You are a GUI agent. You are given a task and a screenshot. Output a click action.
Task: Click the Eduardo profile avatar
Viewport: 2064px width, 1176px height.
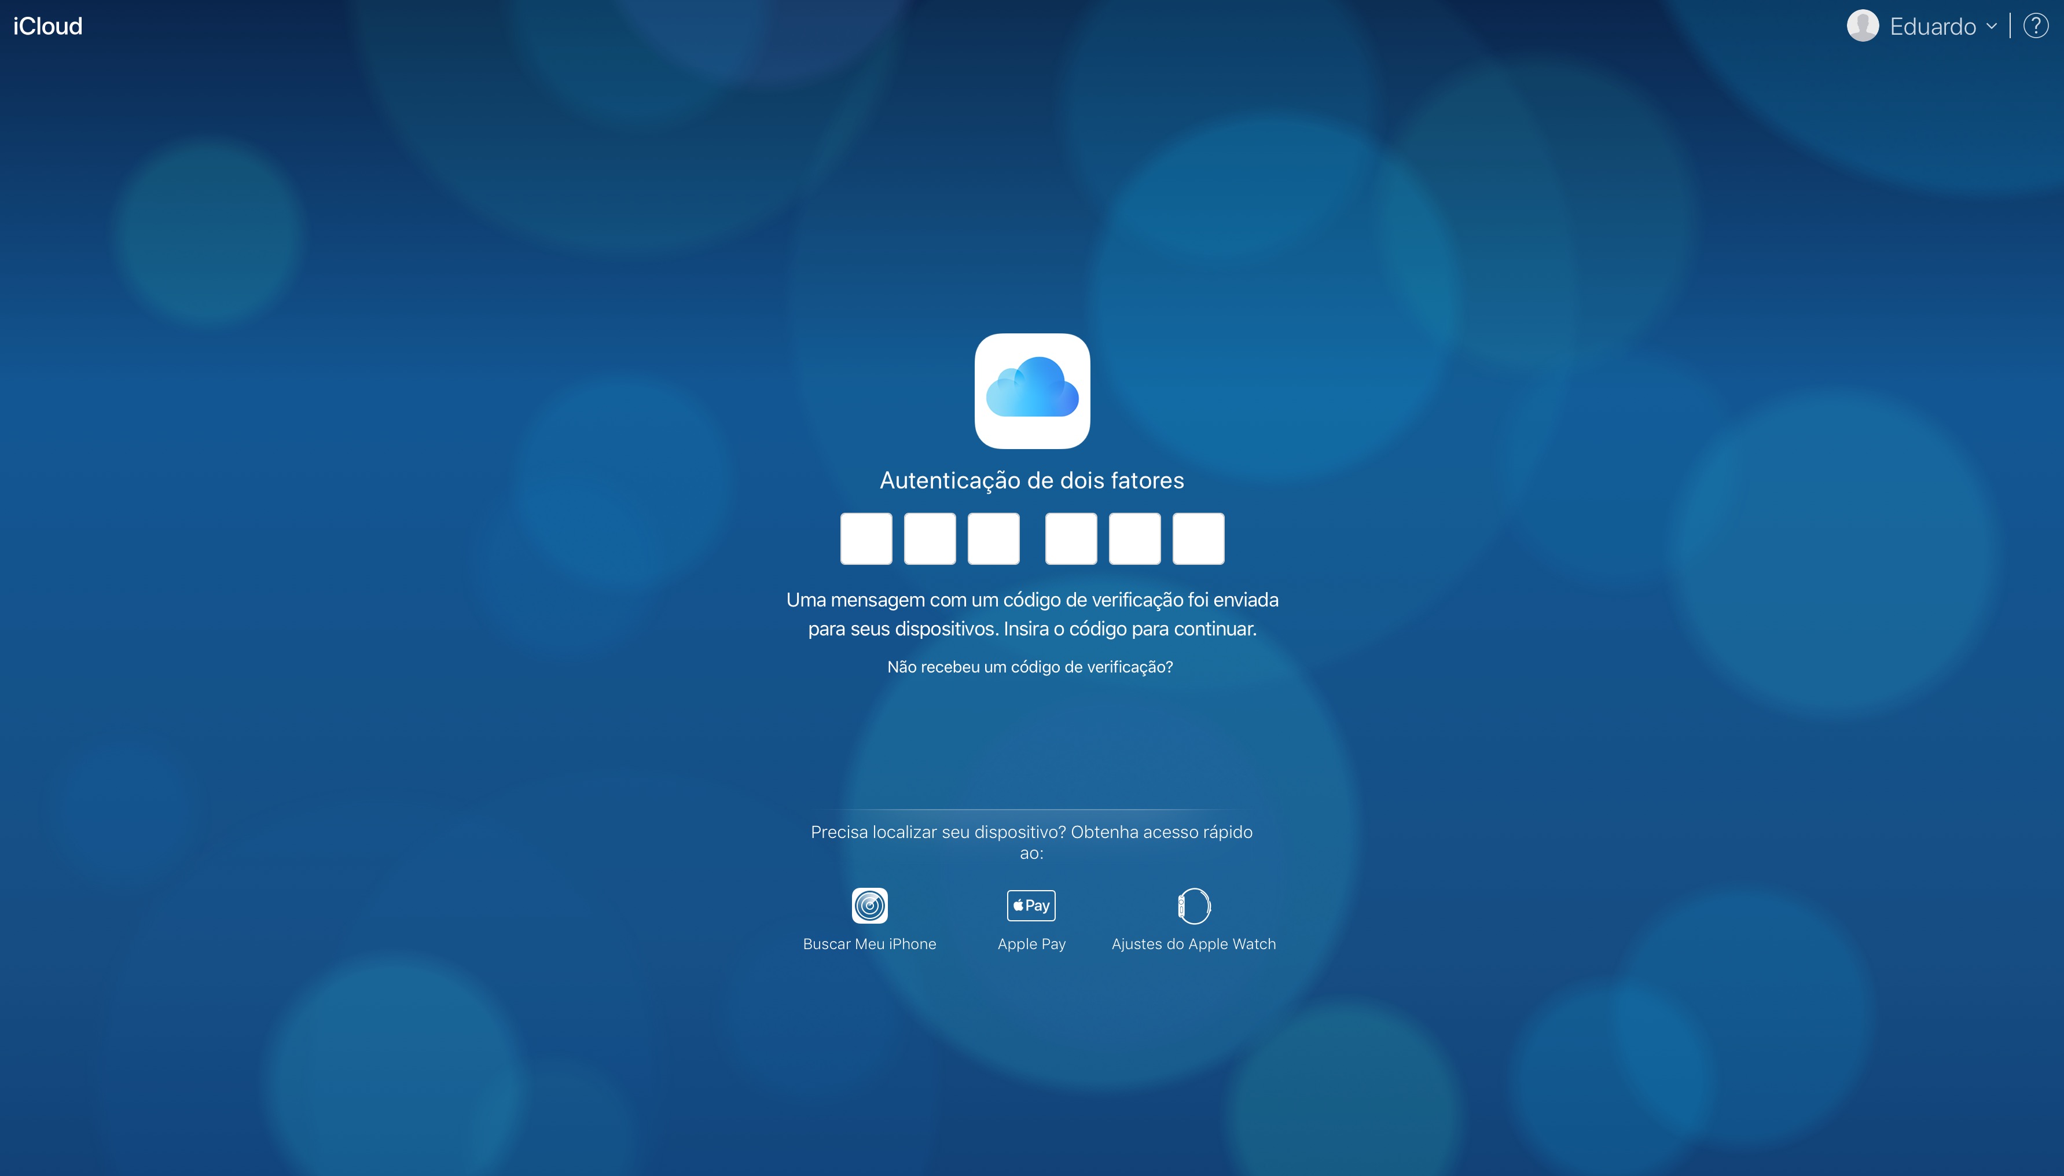pyautogui.click(x=1862, y=26)
